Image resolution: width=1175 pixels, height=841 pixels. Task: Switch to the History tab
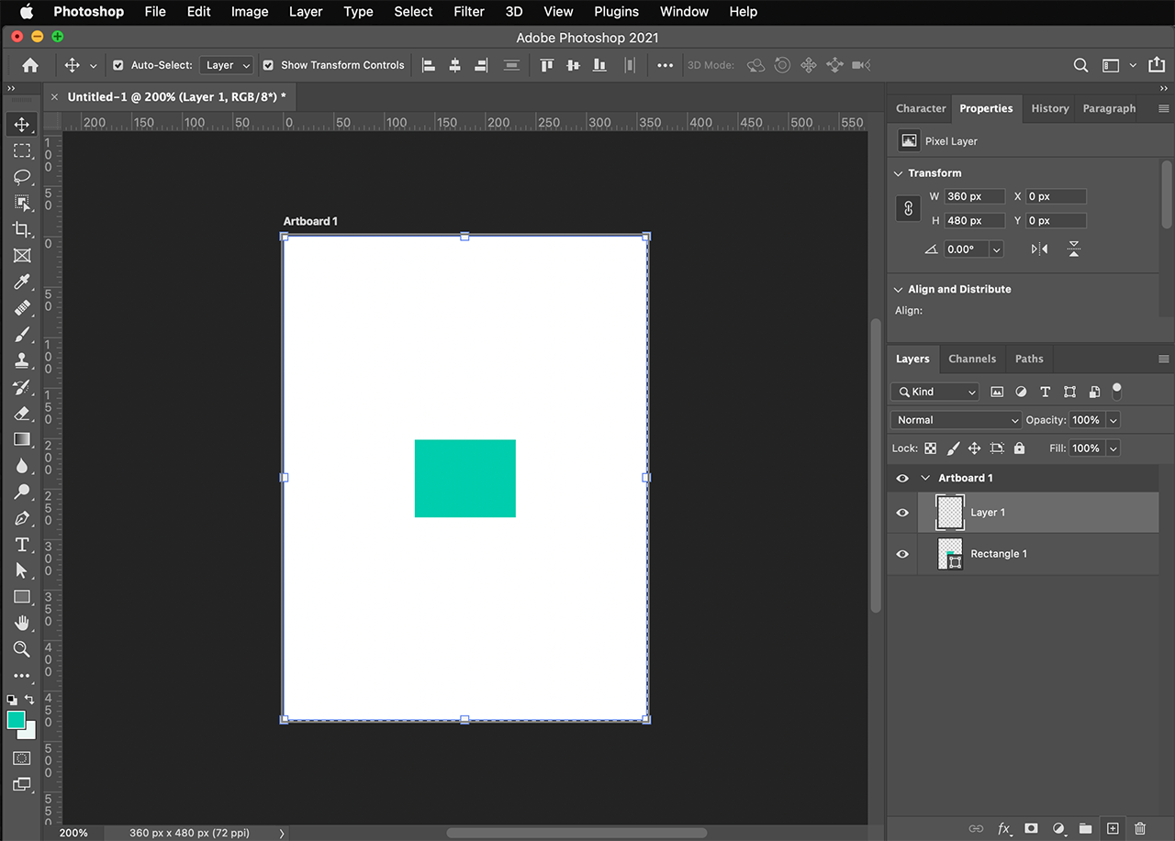1049,108
